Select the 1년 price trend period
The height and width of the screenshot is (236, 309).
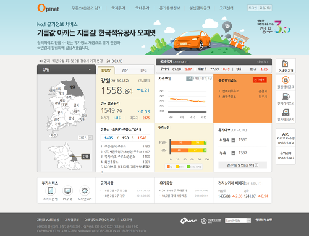pyautogui.click(x=210, y=79)
